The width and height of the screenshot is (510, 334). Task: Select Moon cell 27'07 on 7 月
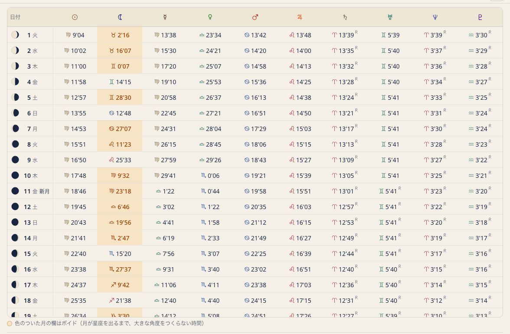[120, 128]
